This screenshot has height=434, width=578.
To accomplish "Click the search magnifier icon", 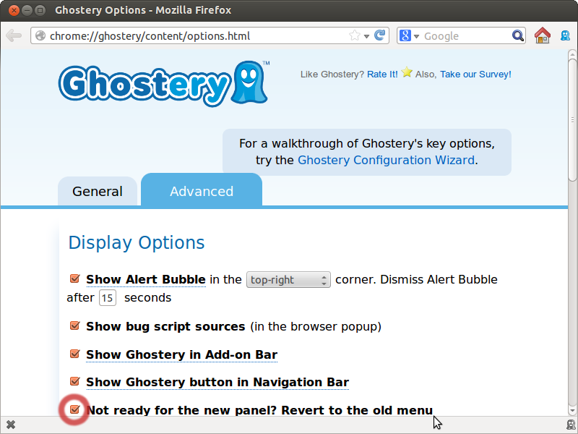I will point(518,36).
